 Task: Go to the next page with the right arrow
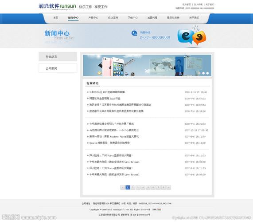pyautogui.click(x=169, y=187)
